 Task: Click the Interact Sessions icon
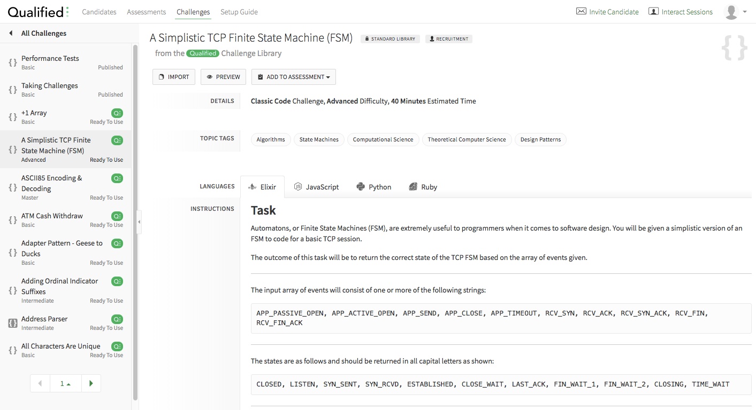[x=653, y=11]
